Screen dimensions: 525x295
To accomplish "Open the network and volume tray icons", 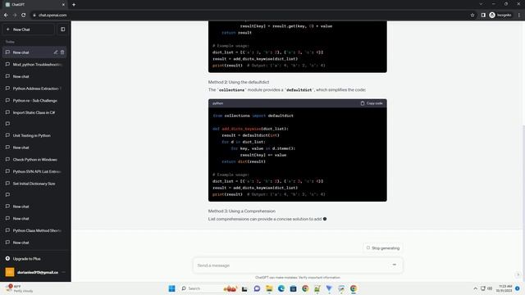I will [x=486, y=288].
